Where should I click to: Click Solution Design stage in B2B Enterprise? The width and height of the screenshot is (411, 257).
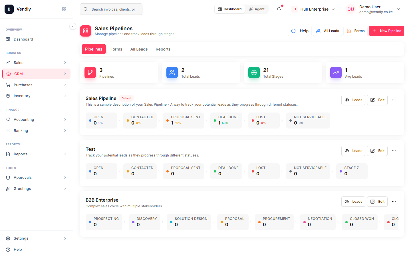tap(189, 222)
